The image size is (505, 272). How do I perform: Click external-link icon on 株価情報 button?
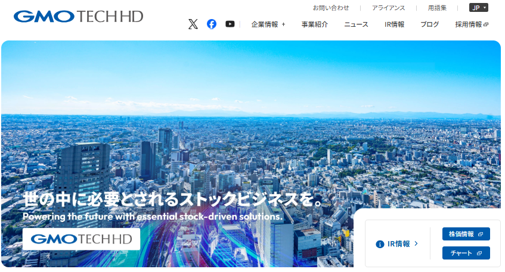(481, 234)
